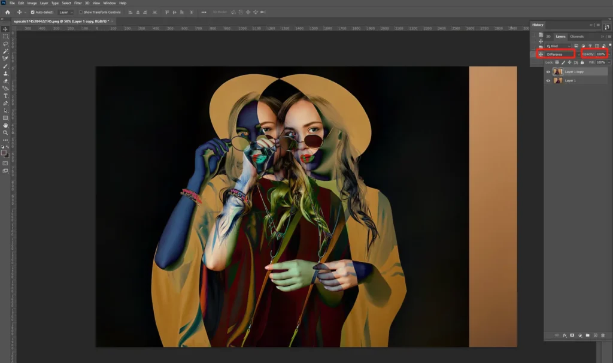Select the Path Selection arrow tool

5,111
